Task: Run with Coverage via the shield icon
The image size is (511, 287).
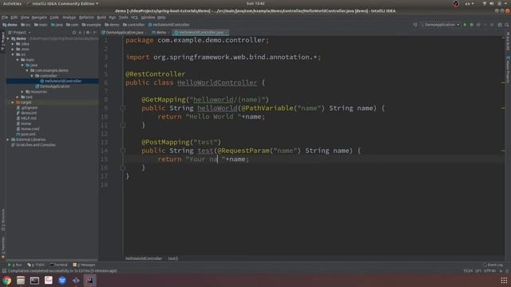Action: (478, 25)
